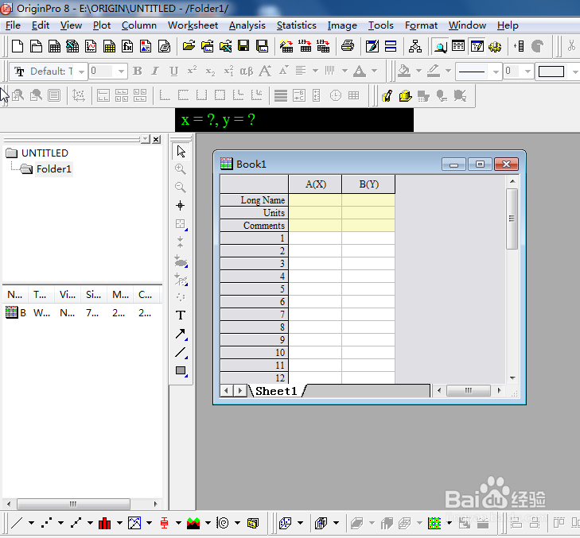This screenshot has height=538, width=580.
Task: Click the Project Explorer toolbar icon
Action: coord(440,46)
